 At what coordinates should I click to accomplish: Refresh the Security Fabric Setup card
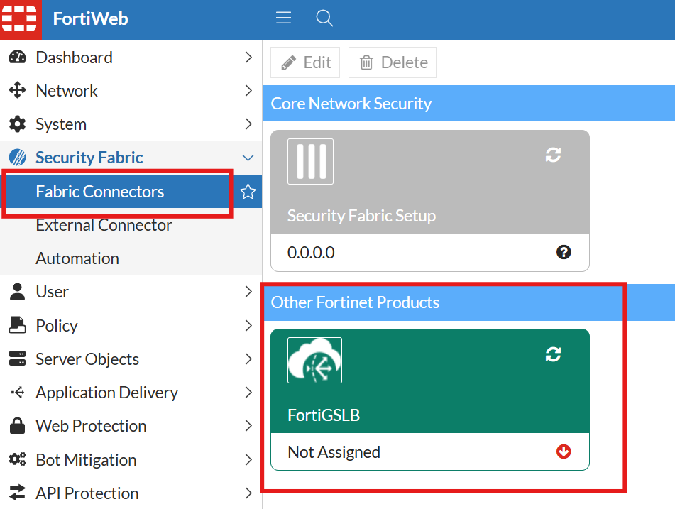click(553, 155)
